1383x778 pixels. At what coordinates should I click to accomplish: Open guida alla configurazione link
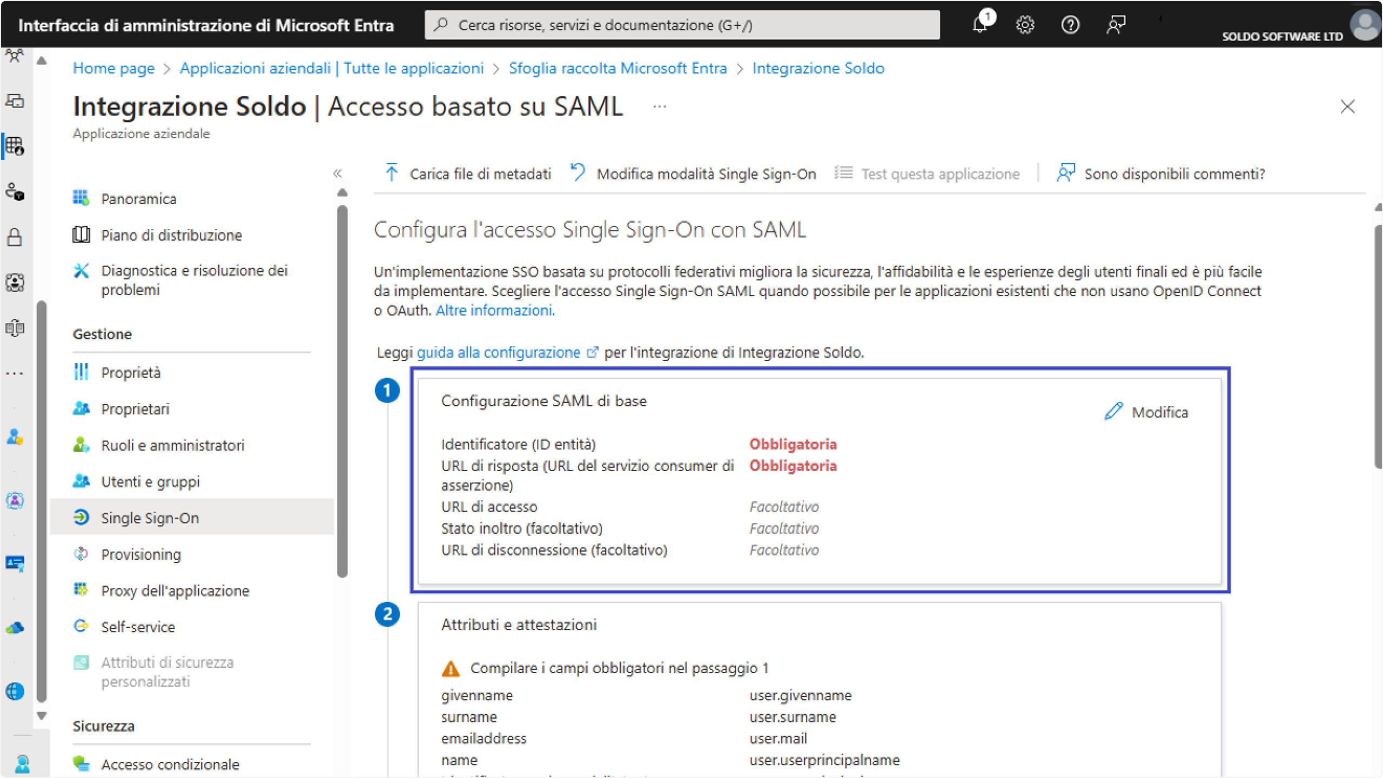coord(499,352)
